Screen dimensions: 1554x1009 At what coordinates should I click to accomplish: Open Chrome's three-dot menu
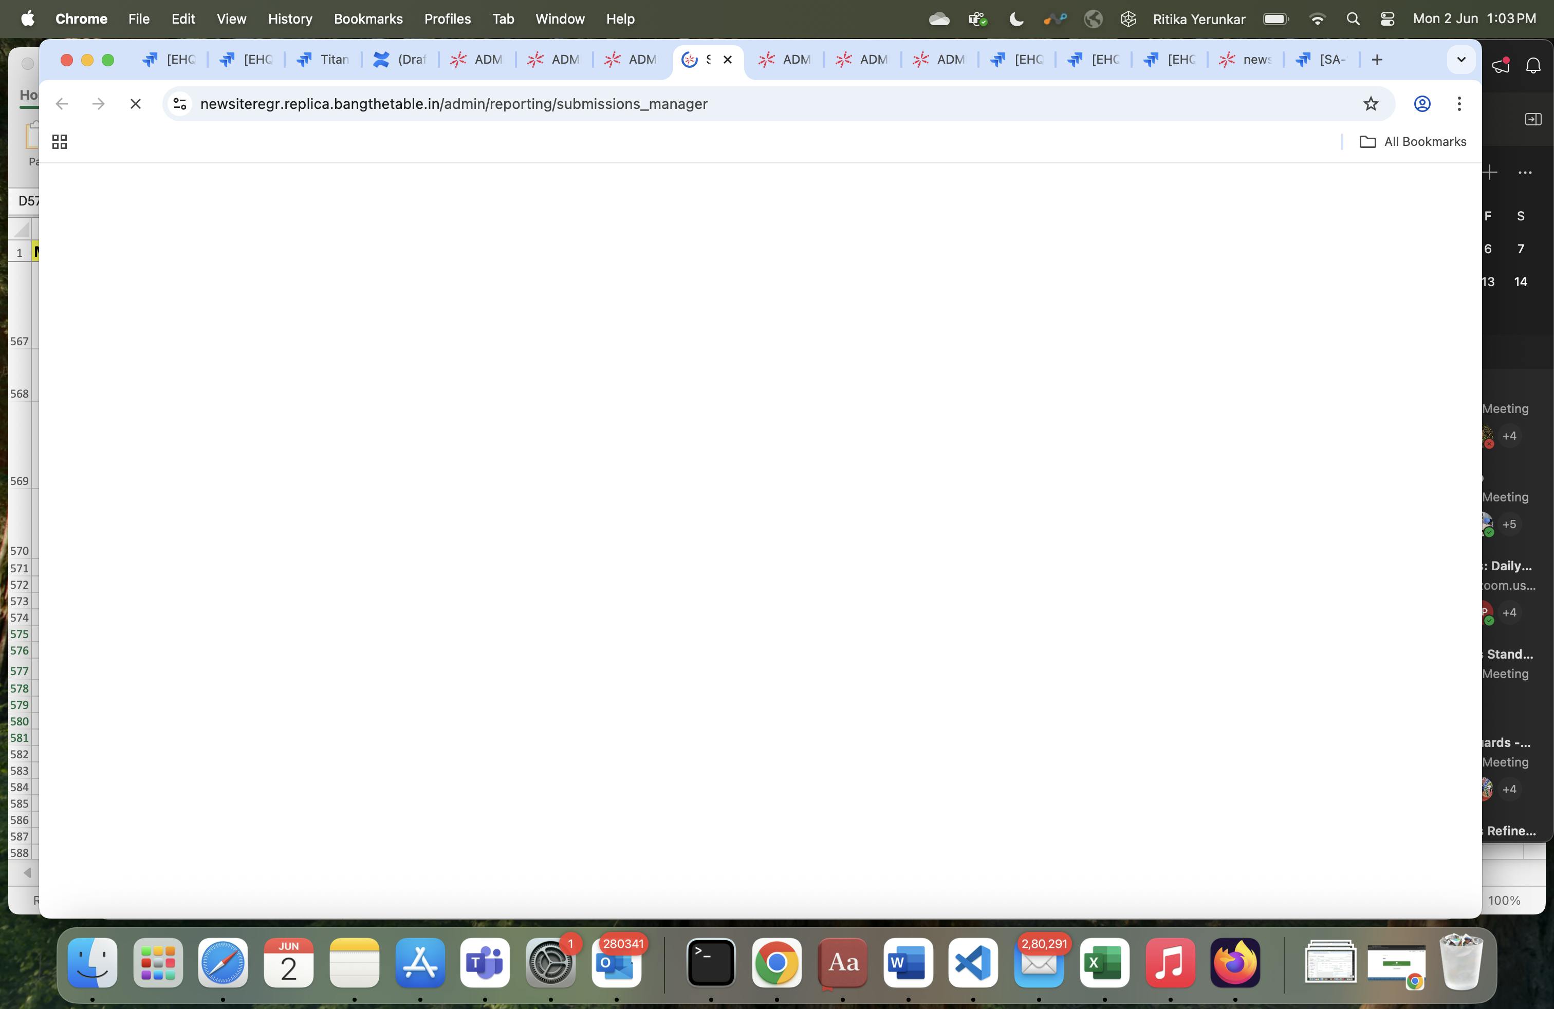[x=1458, y=104]
